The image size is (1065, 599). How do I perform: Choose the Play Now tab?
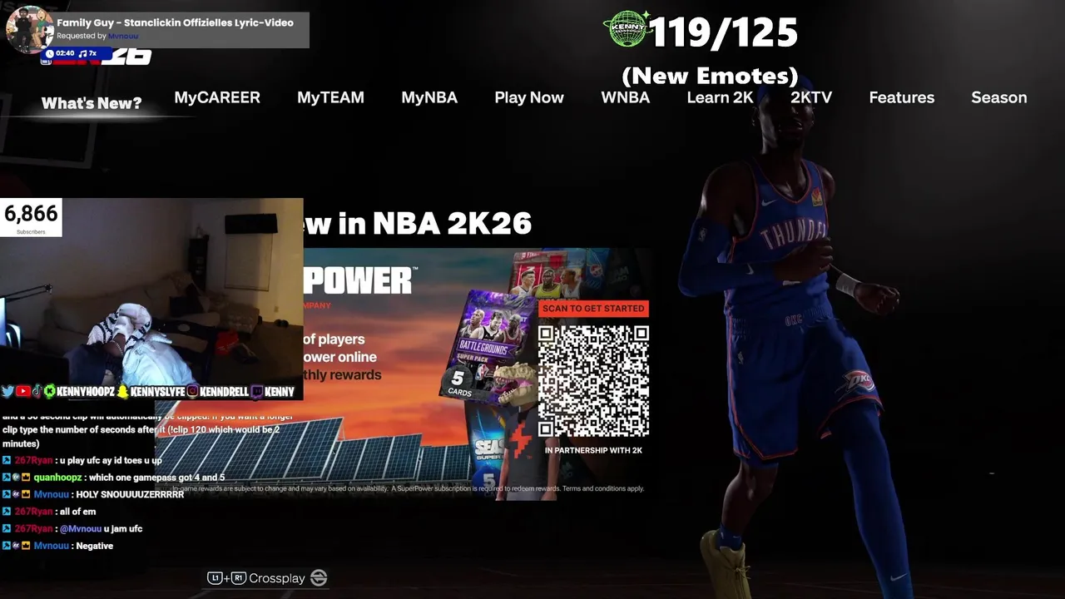(529, 97)
